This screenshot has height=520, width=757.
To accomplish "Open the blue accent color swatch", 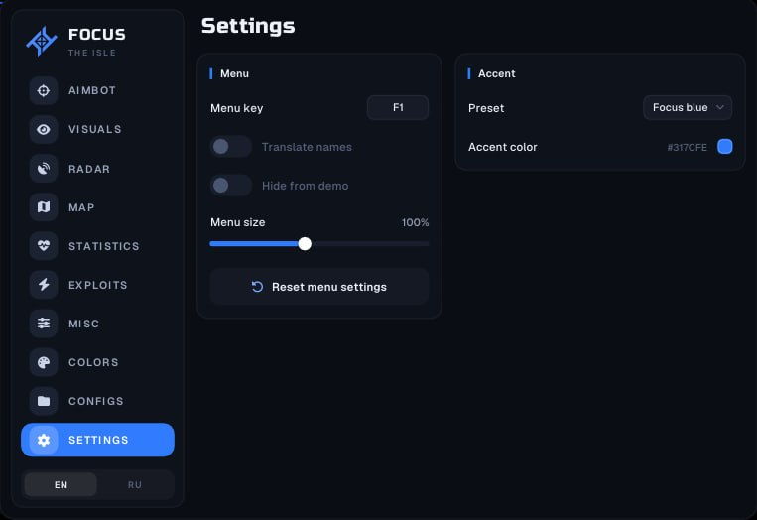I will pyautogui.click(x=724, y=146).
